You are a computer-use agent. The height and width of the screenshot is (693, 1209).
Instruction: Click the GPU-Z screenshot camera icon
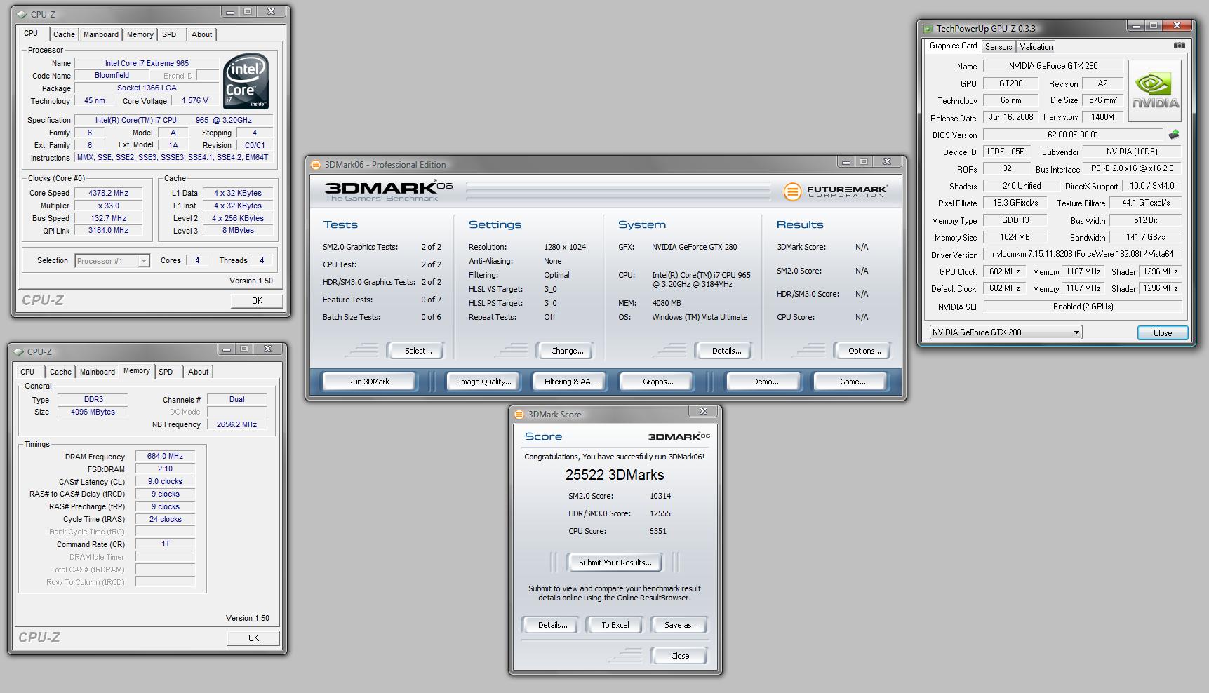click(x=1179, y=46)
